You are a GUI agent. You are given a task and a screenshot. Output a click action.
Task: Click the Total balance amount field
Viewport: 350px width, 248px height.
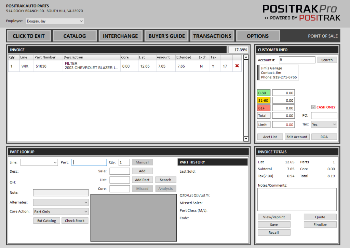(x=283, y=116)
